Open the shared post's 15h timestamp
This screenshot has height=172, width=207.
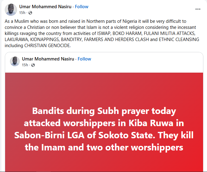[x=25, y=65]
